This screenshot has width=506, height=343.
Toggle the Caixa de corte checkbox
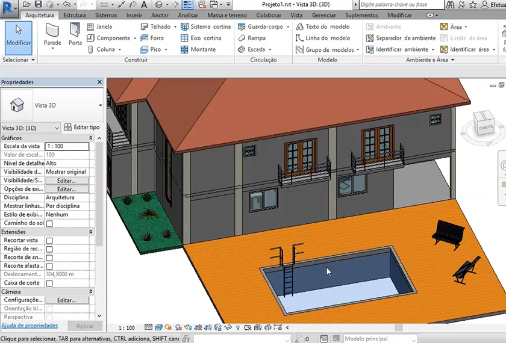[x=49, y=283]
